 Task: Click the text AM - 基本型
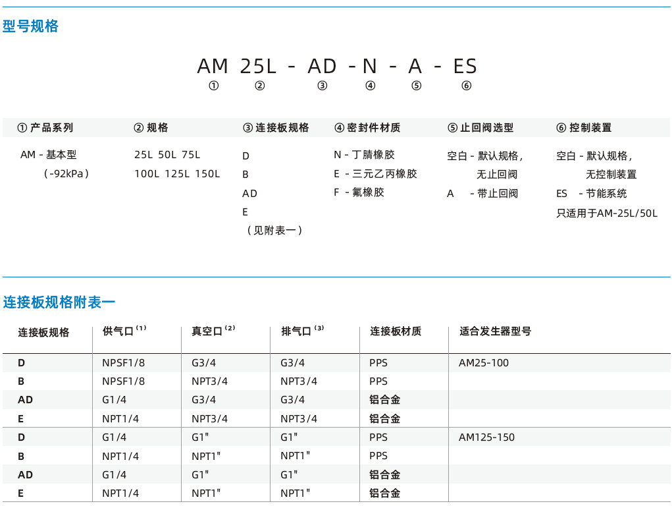[49, 155]
